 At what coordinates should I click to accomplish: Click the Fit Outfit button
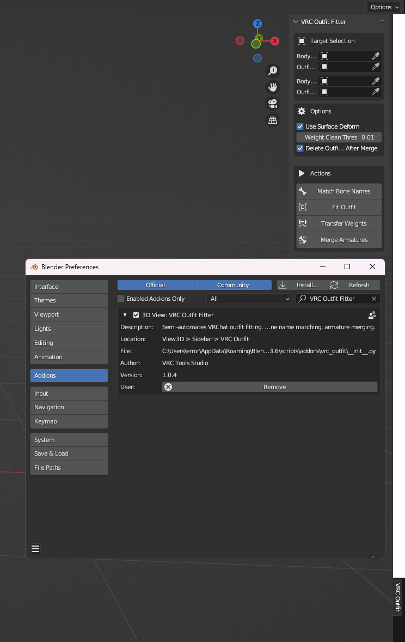click(x=339, y=207)
